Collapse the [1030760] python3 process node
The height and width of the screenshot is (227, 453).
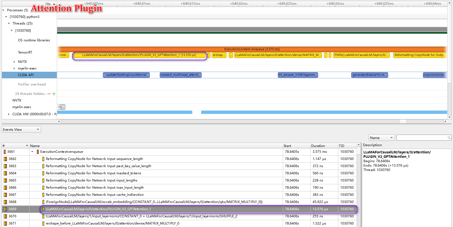click(x=6, y=17)
